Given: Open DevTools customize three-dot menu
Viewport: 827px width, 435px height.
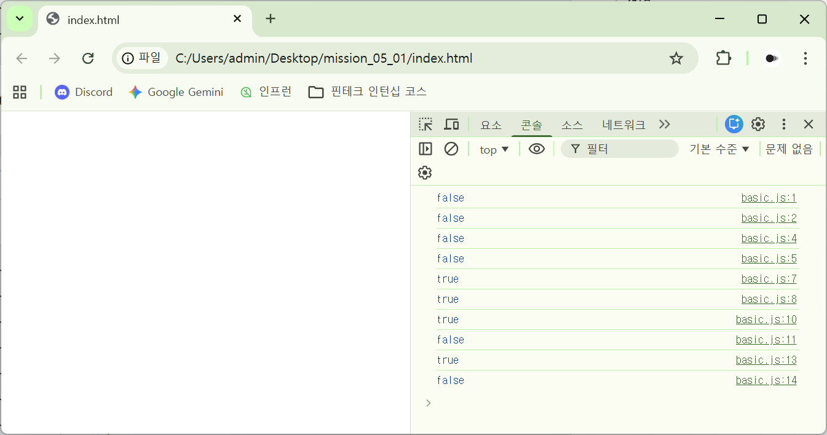Looking at the screenshot, I should point(783,124).
